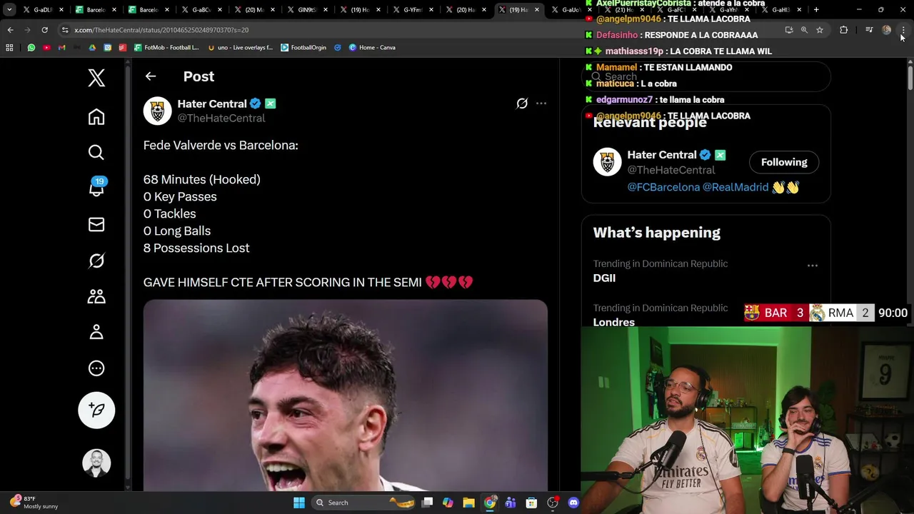Click the Valverde photo in the post
This screenshot has width=914, height=514.
(x=346, y=395)
